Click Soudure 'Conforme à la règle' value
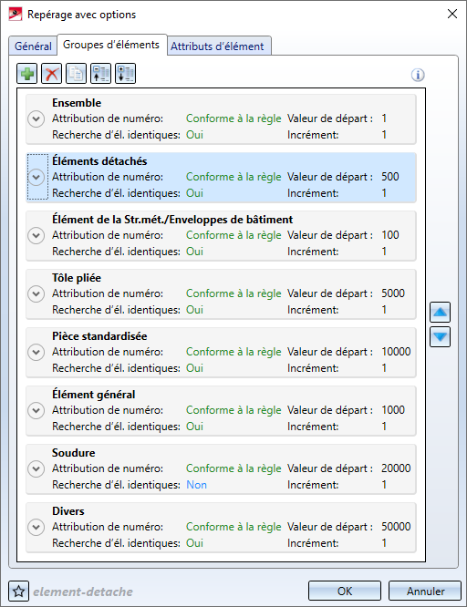This screenshot has width=467, height=607. (233, 468)
